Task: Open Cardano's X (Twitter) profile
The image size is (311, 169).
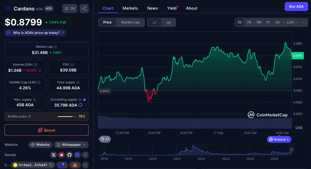Action: [54, 155]
